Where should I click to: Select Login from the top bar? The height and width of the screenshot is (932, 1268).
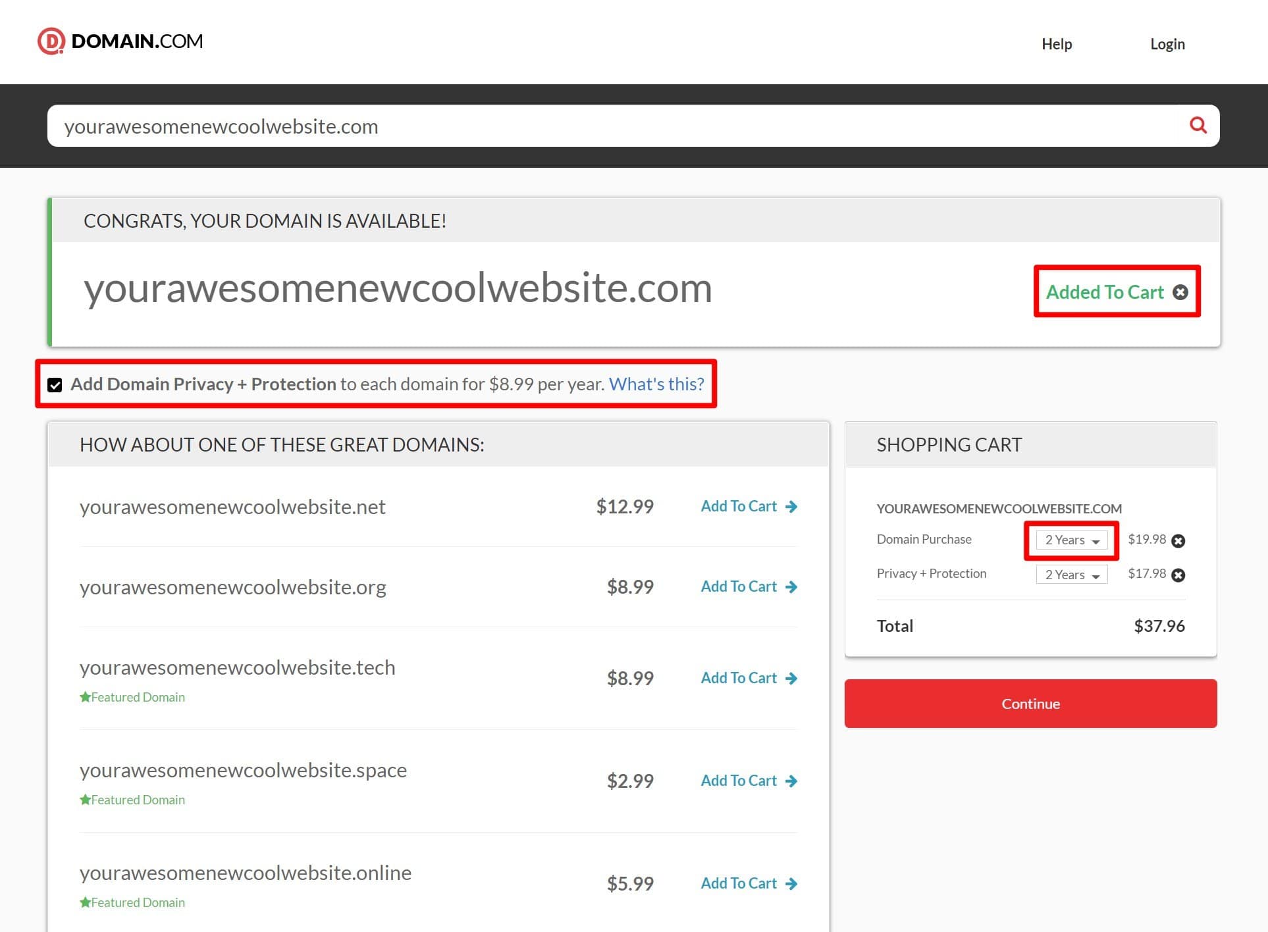click(1167, 43)
